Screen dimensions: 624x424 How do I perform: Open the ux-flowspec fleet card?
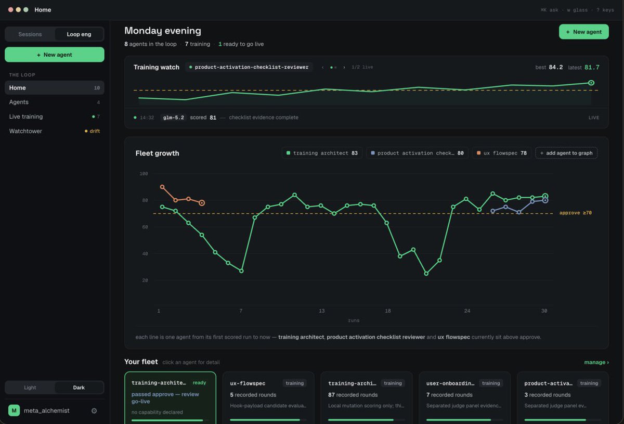[x=268, y=397]
